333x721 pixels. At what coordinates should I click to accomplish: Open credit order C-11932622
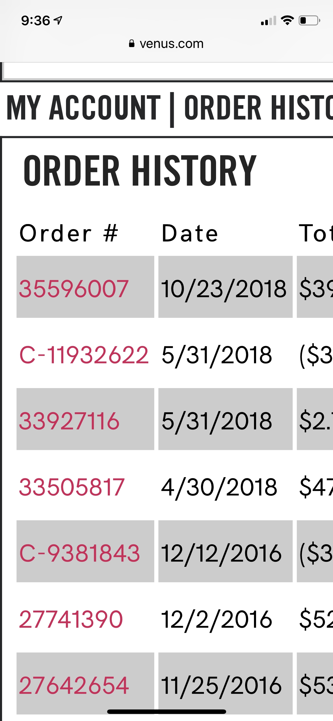click(84, 355)
